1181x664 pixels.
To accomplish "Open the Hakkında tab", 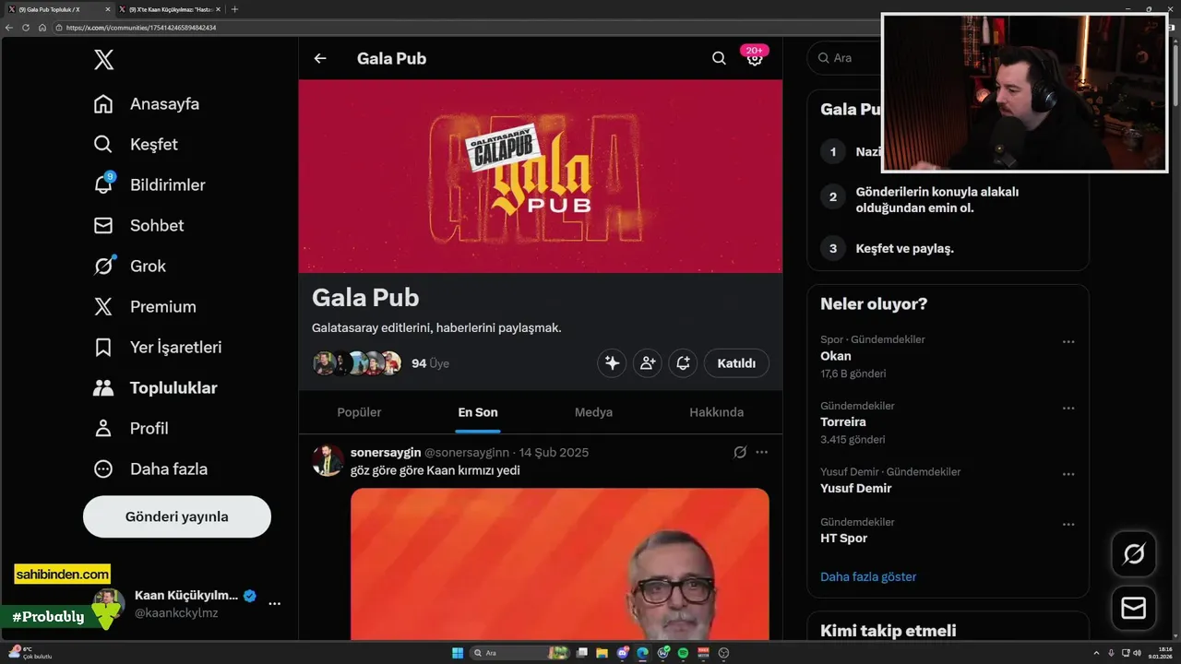I will (716, 412).
